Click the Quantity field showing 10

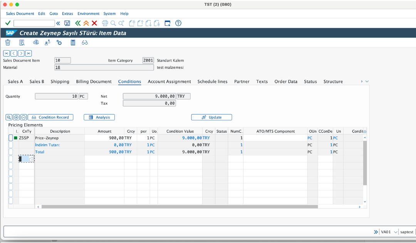[x=57, y=97]
